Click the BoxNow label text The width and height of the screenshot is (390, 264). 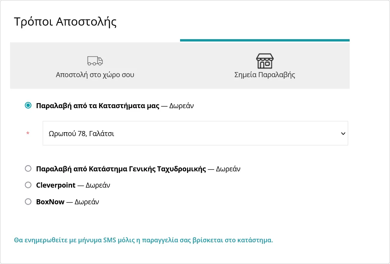tap(50, 202)
